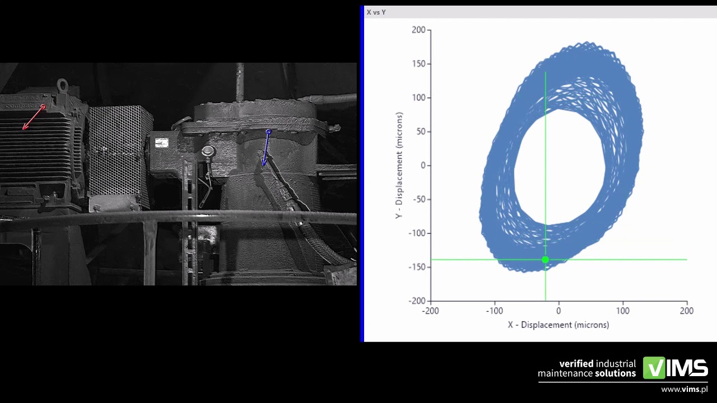Click the Y-axis tick value -150
717x403 pixels.
tap(416, 267)
